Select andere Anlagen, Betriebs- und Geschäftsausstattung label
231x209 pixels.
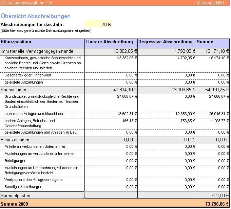(30, 123)
